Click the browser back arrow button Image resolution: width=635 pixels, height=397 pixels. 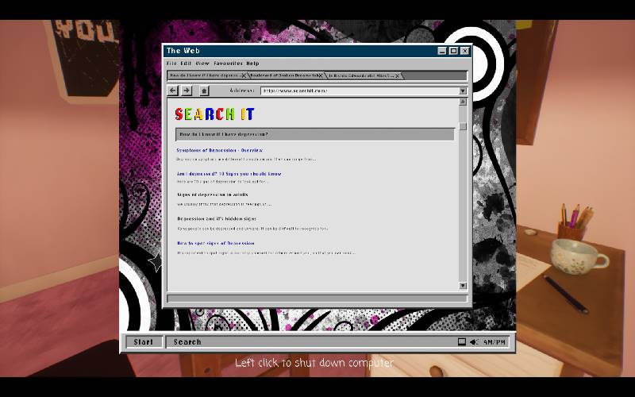pos(173,91)
